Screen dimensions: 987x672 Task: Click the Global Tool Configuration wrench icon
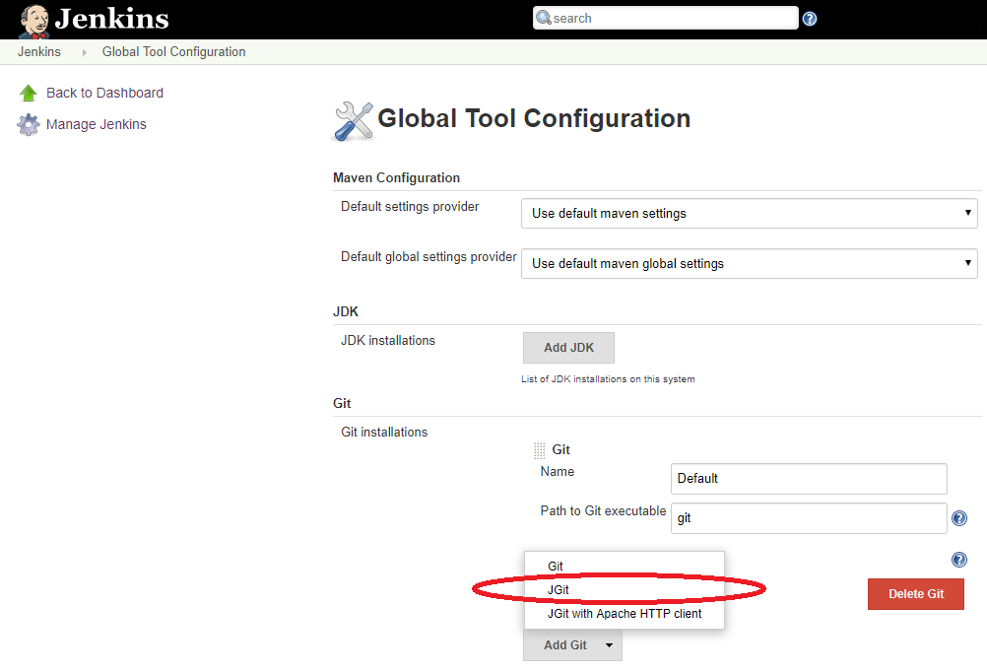(353, 121)
